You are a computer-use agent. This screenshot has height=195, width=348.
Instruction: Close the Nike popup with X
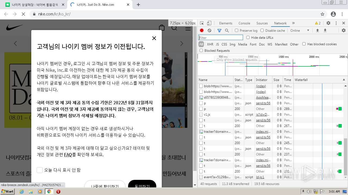click(x=154, y=38)
